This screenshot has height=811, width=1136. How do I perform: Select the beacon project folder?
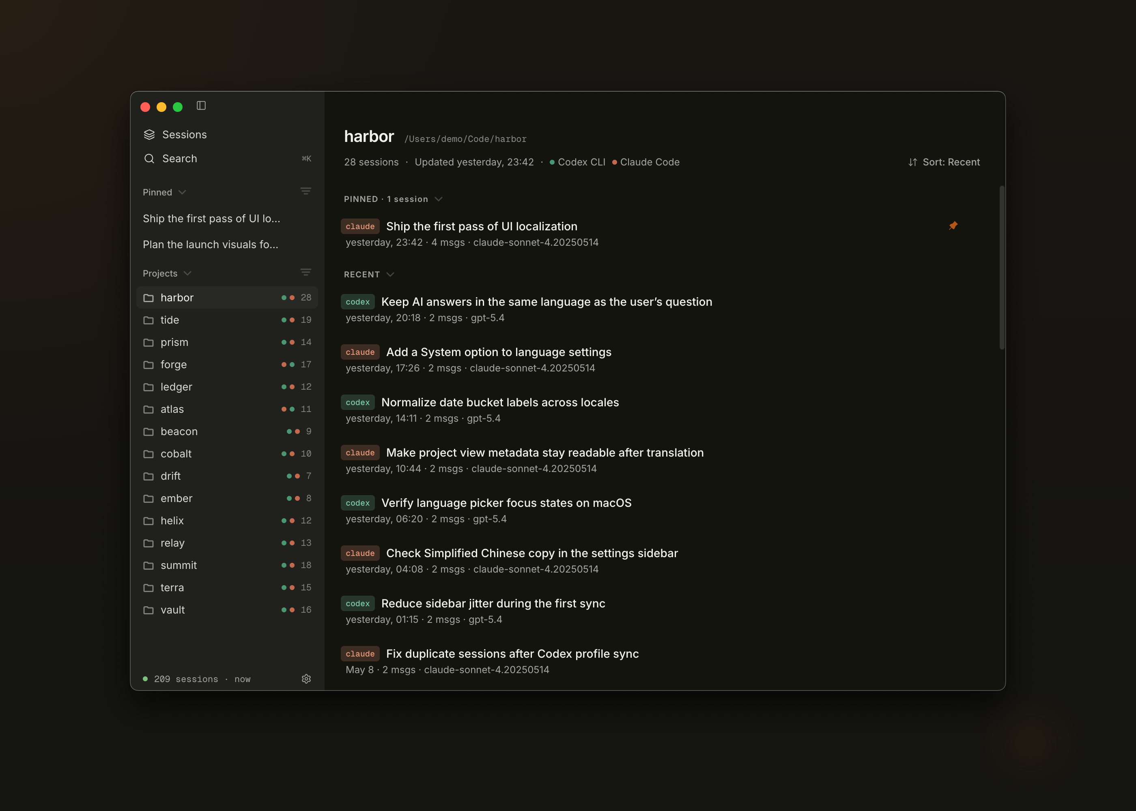click(x=227, y=431)
